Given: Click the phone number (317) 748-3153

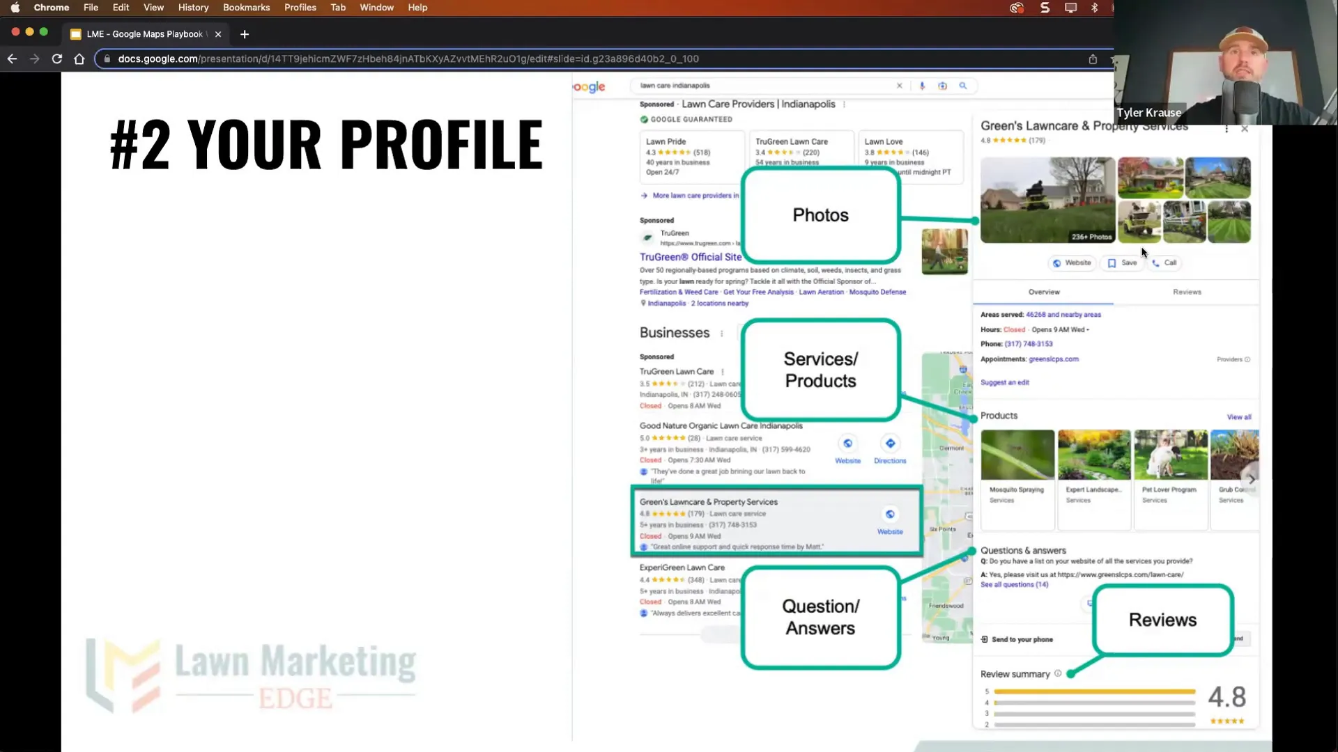Looking at the screenshot, I should click(1029, 344).
